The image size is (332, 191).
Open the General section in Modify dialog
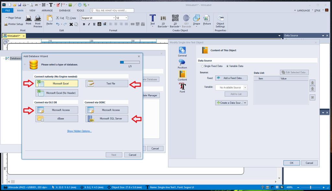point(182,52)
